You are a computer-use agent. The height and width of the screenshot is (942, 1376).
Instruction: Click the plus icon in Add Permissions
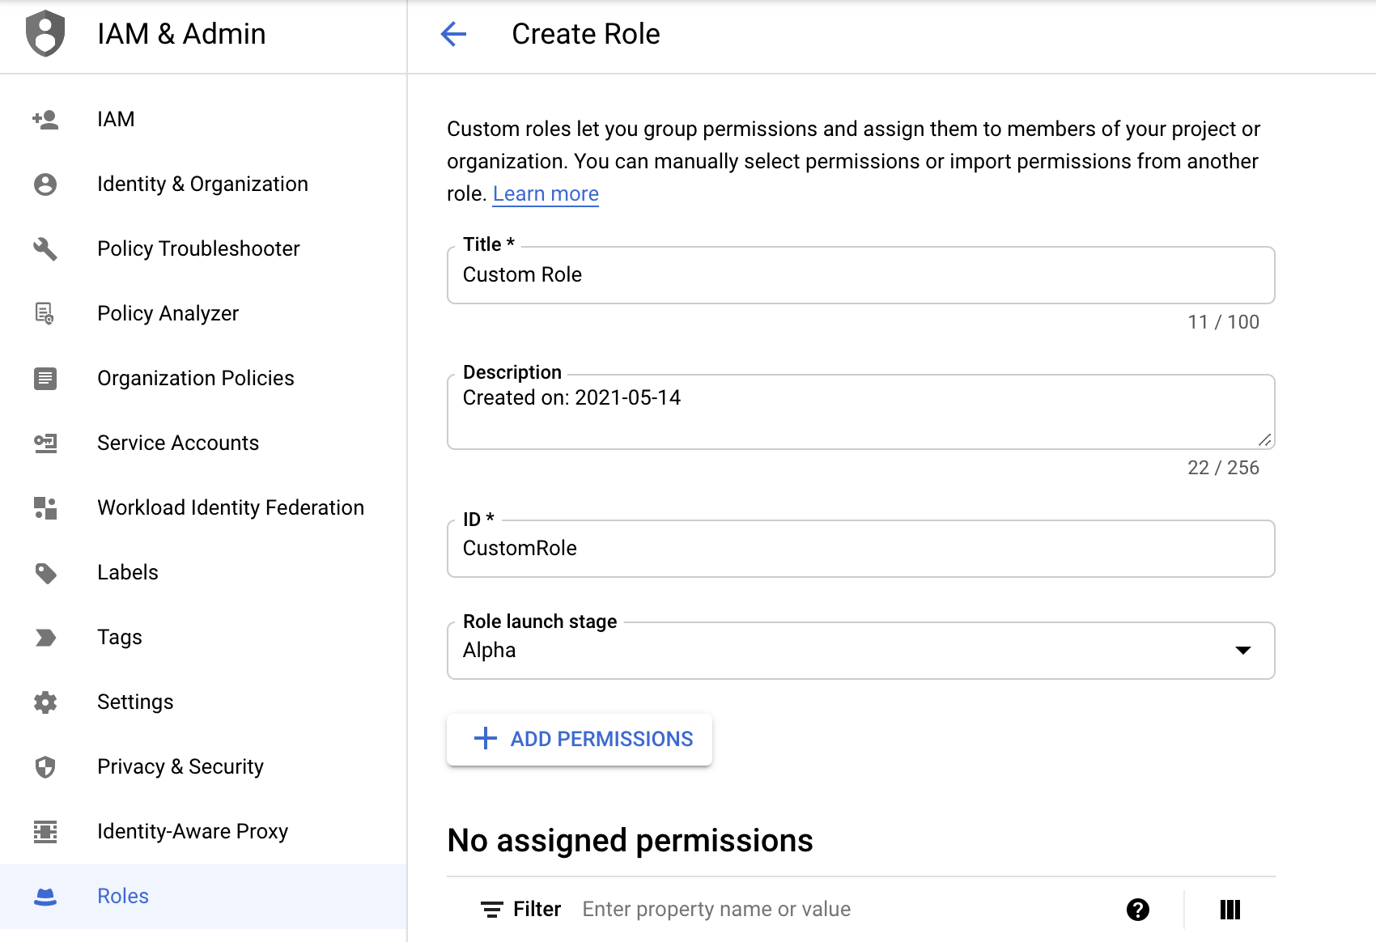tap(485, 738)
